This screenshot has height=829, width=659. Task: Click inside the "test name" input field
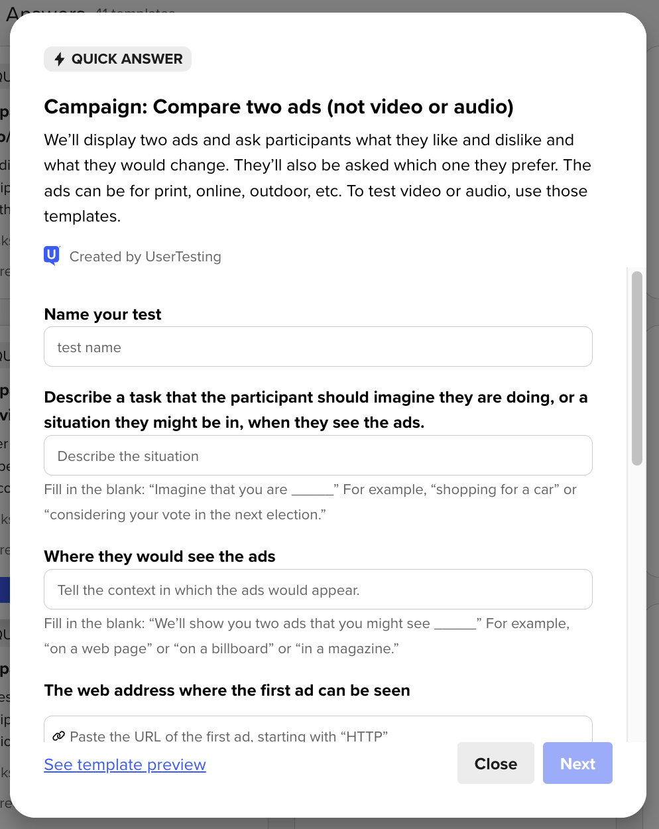[x=318, y=346]
